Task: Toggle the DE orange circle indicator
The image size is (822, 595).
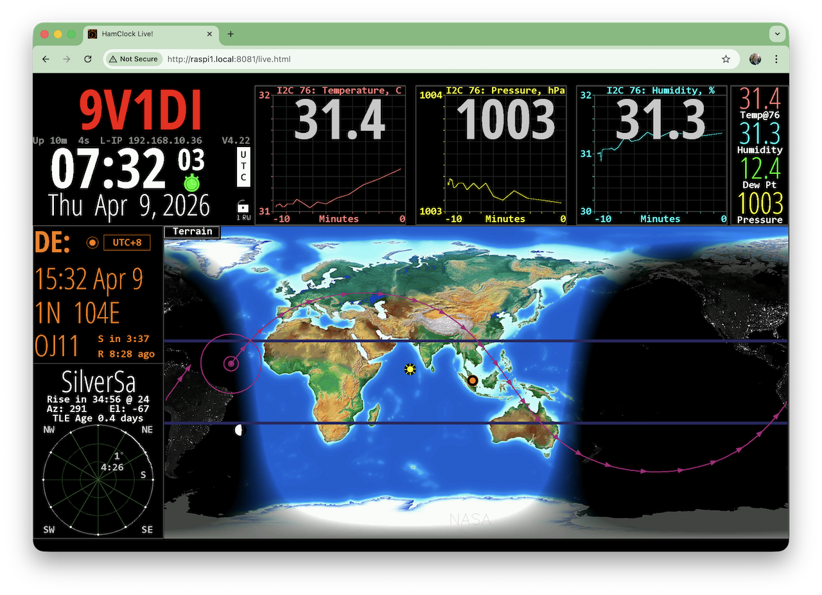Action: 92,243
